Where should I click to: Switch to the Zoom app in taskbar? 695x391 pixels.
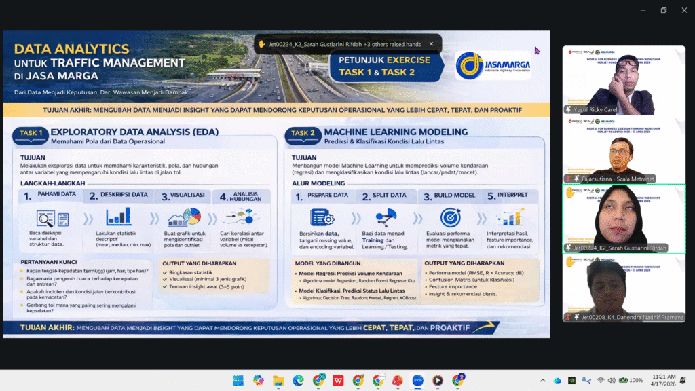(x=417, y=380)
